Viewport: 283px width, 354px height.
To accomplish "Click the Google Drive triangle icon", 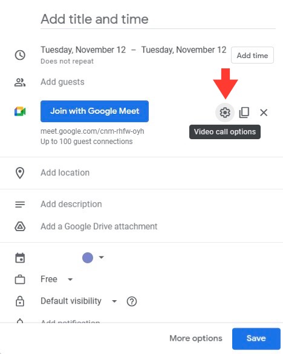I will coord(20,226).
